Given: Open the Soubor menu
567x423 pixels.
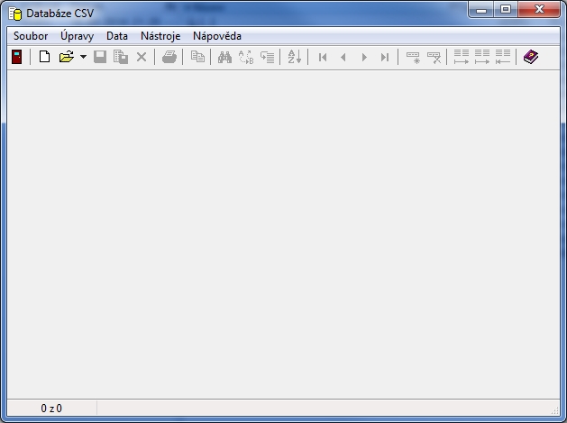Looking at the screenshot, I should [x=31, y=36].
